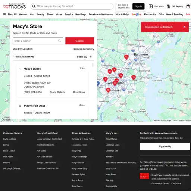Open FAQs and Help footer link
The width and height of the screenshot is (191, 191).
(x=10, y=139)
